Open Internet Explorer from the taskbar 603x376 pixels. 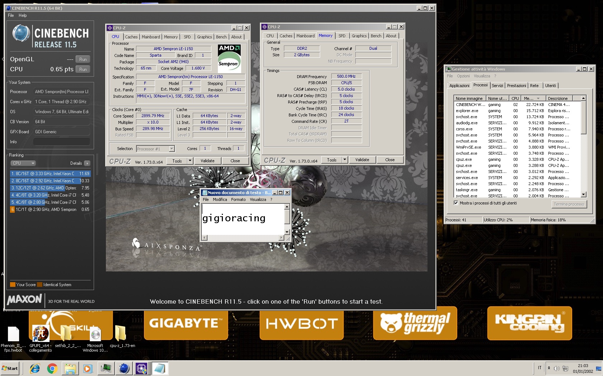(35, 368)
